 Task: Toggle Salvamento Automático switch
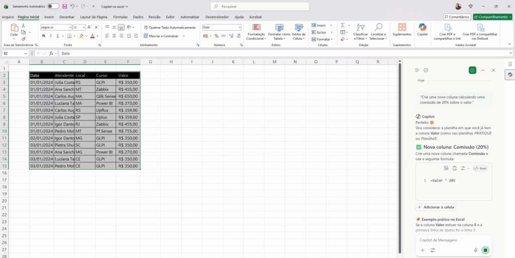pos(52,7)
